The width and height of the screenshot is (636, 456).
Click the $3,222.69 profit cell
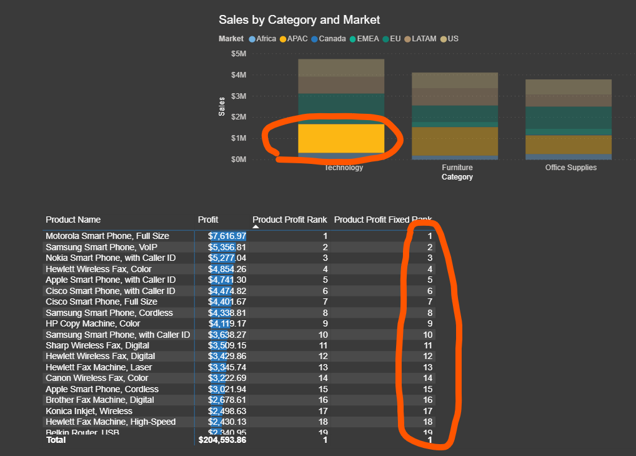[x=227, y=378]
